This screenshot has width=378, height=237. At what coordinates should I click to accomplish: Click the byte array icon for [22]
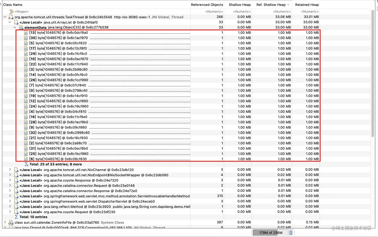(x=26, y=64)
